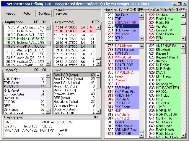Select favorite list Digital + (Astra)

[74, 109]
